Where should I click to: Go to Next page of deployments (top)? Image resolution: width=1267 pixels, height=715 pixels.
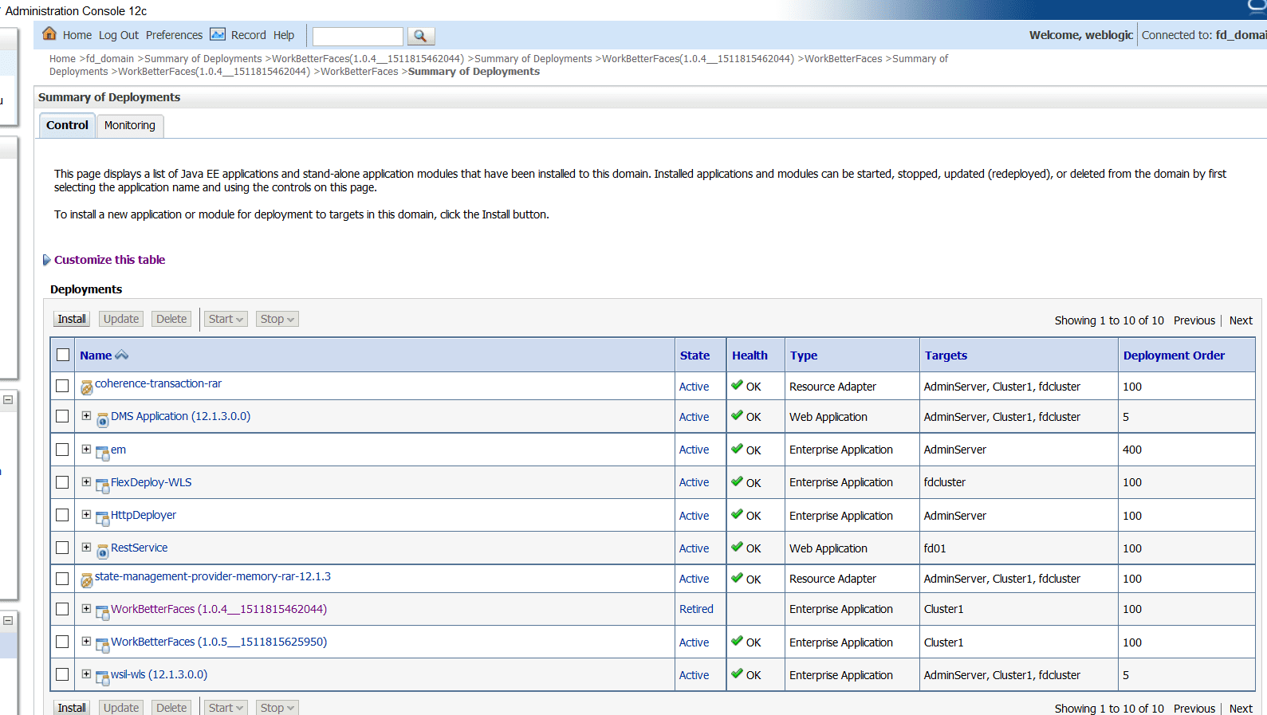click(1241, 320)
